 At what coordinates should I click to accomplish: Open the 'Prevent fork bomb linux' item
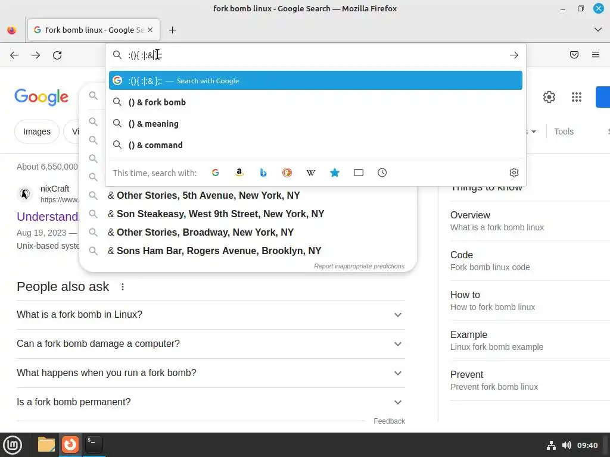[530, 380]
